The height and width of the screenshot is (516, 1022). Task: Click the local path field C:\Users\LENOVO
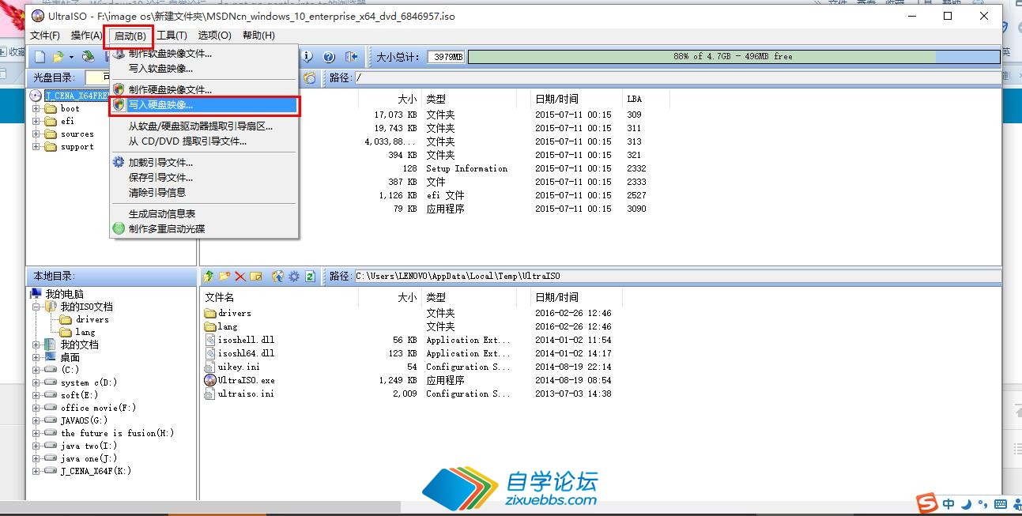tap(677, 276)
